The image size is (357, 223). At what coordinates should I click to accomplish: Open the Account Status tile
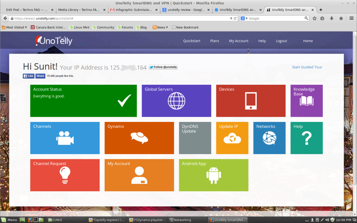click(x=83, y=101)
